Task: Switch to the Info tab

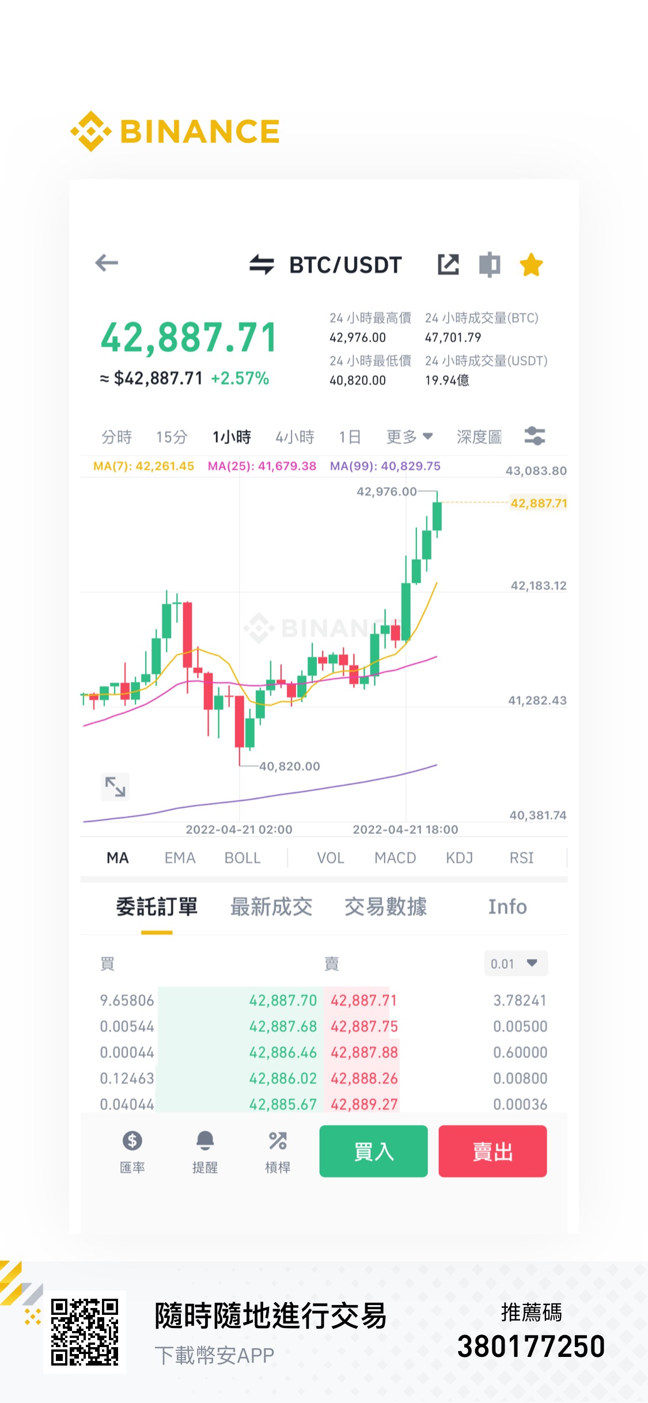Action: [x=507, y=907]
